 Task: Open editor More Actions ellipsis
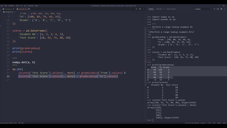point(143,9)
